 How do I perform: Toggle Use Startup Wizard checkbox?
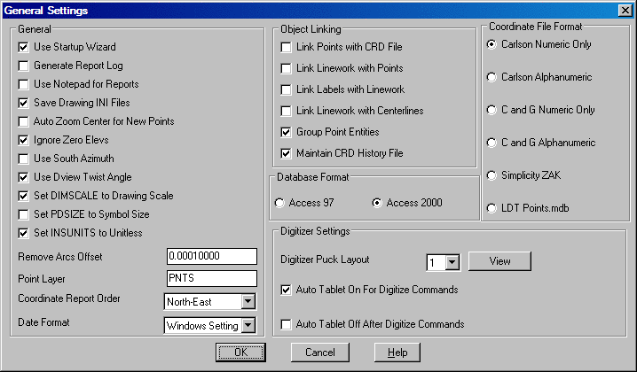coord(24,47)
